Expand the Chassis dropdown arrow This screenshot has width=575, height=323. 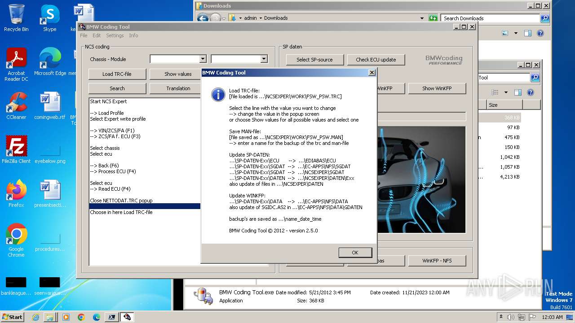[203, 59]
